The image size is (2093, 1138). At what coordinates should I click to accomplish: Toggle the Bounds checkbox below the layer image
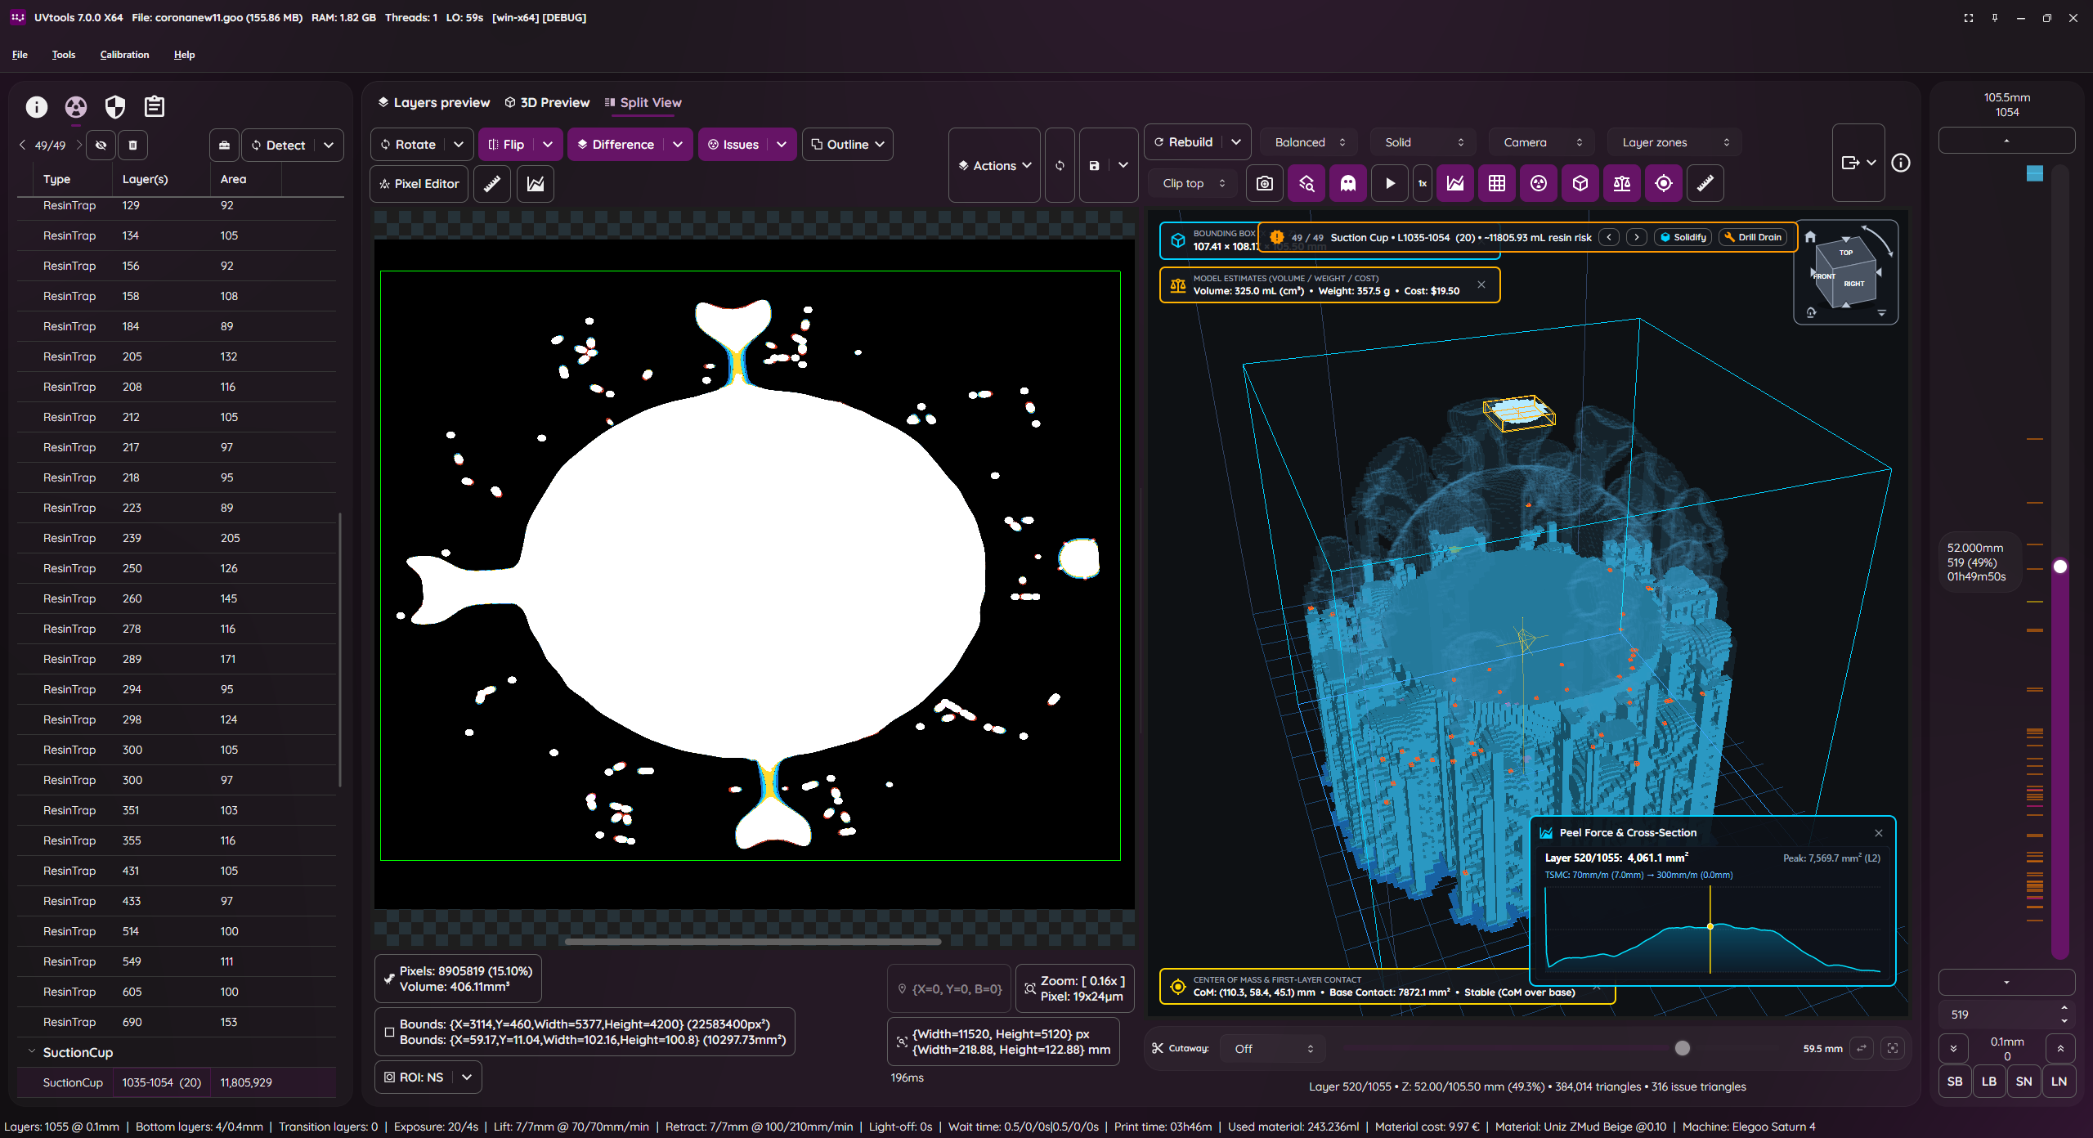point(389,1032)
